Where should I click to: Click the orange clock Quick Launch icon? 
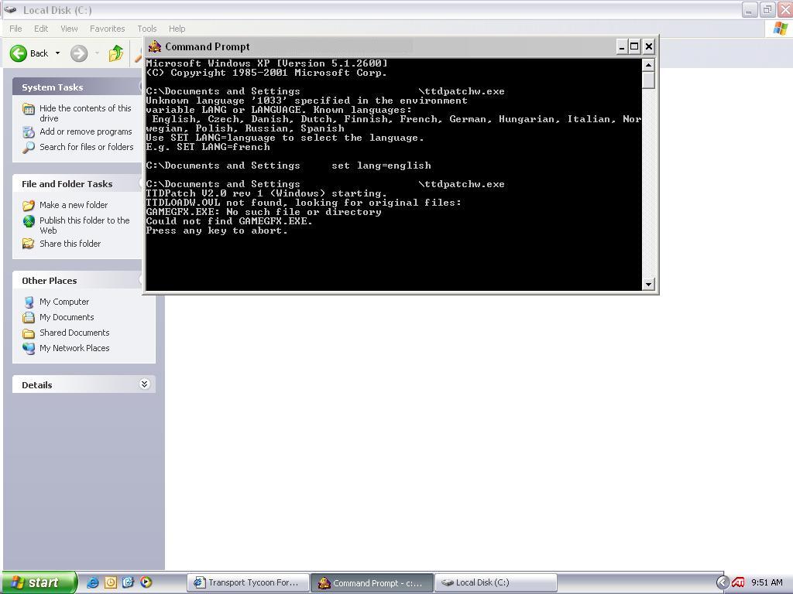pyautogui.click(x=110, y=582)
